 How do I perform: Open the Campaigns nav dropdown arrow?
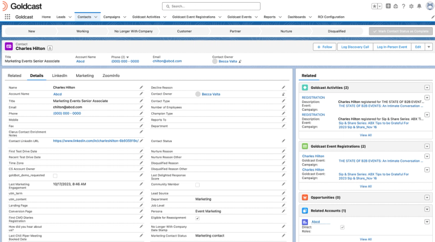(125, 17)
